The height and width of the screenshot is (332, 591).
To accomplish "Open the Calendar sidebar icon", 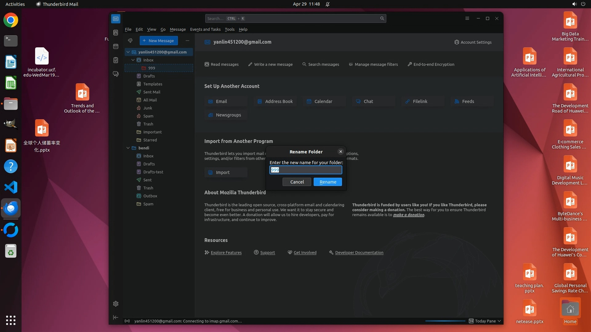I will (116, 46).
